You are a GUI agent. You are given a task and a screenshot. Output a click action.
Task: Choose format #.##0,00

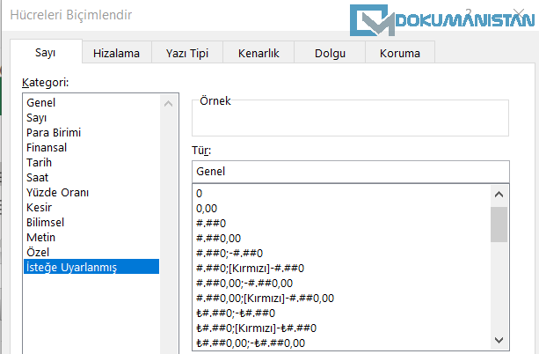tap(342, 239)
